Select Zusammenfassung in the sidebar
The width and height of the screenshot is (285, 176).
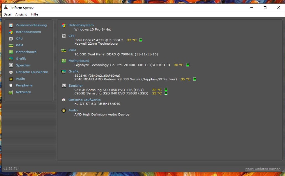[x=31, y=25]
